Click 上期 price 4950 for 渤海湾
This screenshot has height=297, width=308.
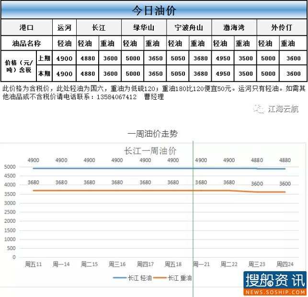tap(223, 58)
